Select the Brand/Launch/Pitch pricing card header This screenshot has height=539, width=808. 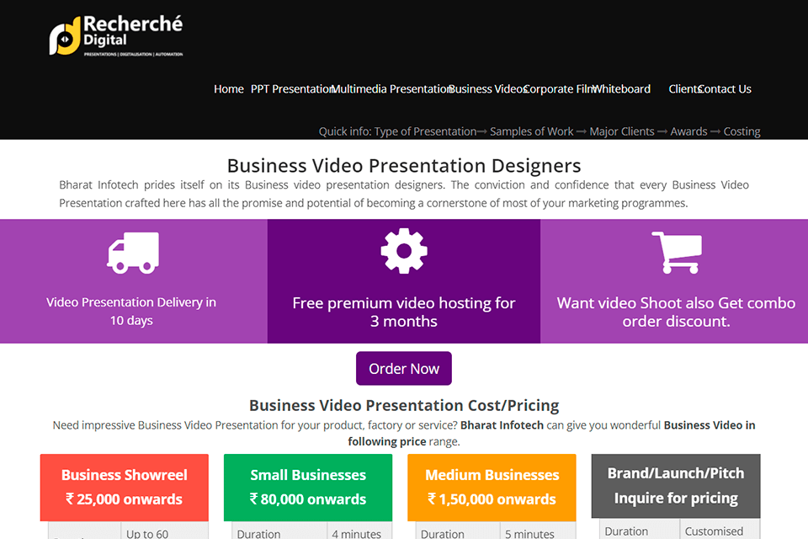pos(676,486)
